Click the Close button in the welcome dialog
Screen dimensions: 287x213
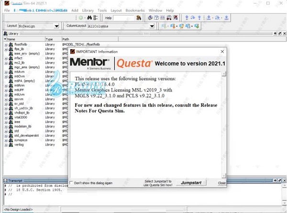221,183
